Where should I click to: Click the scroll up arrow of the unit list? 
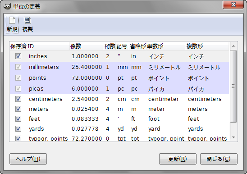tap(233, 46)
